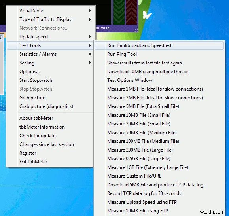
Task: View Changes since last version
Action: [51, 144]
